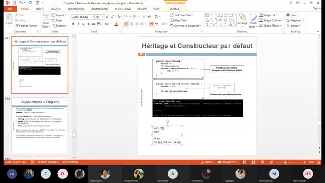Screen dimensions: 325x183
Task: Open Align Text dropdown
Action: 179,20
